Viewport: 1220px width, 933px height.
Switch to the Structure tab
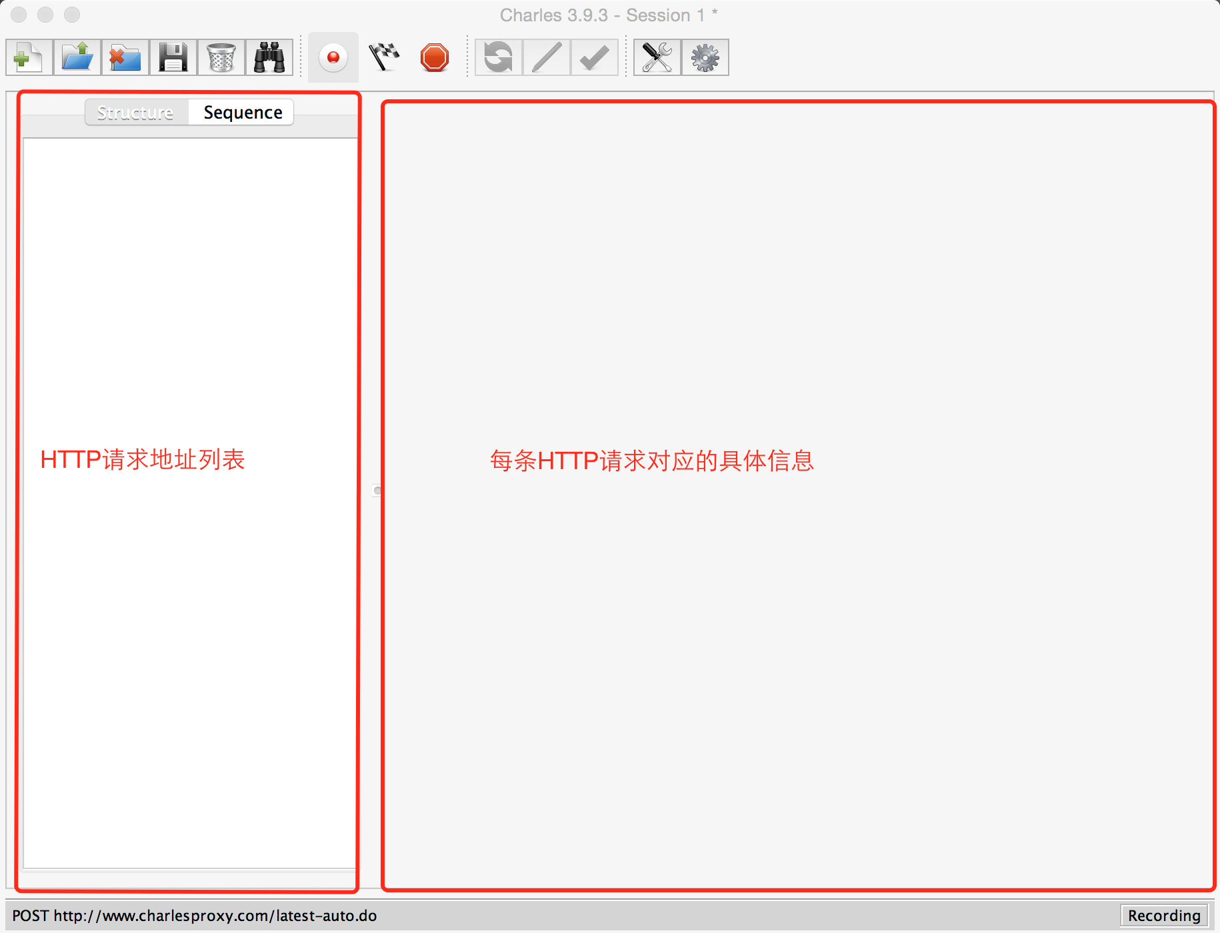click(137, 113)
